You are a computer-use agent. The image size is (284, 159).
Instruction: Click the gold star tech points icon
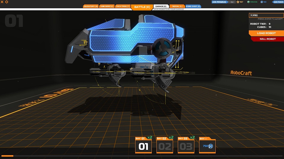tap(238, 2)
